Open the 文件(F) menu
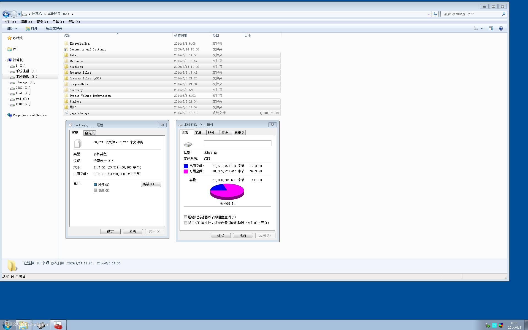The width and height of the screenshot is (528, 330). coord(10,22)
